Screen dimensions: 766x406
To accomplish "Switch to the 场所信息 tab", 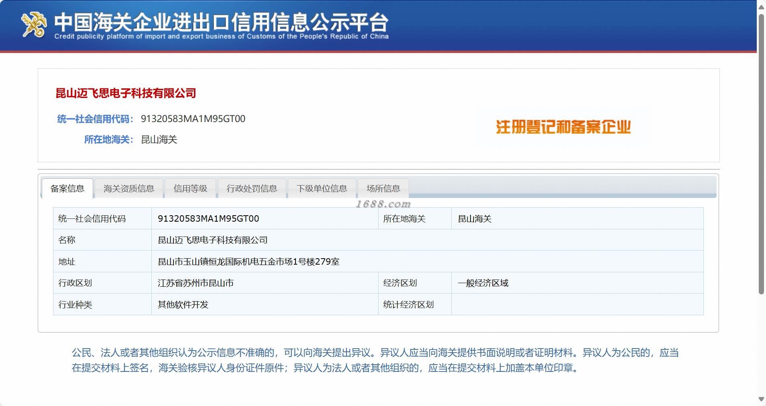I will click(383, 188).
